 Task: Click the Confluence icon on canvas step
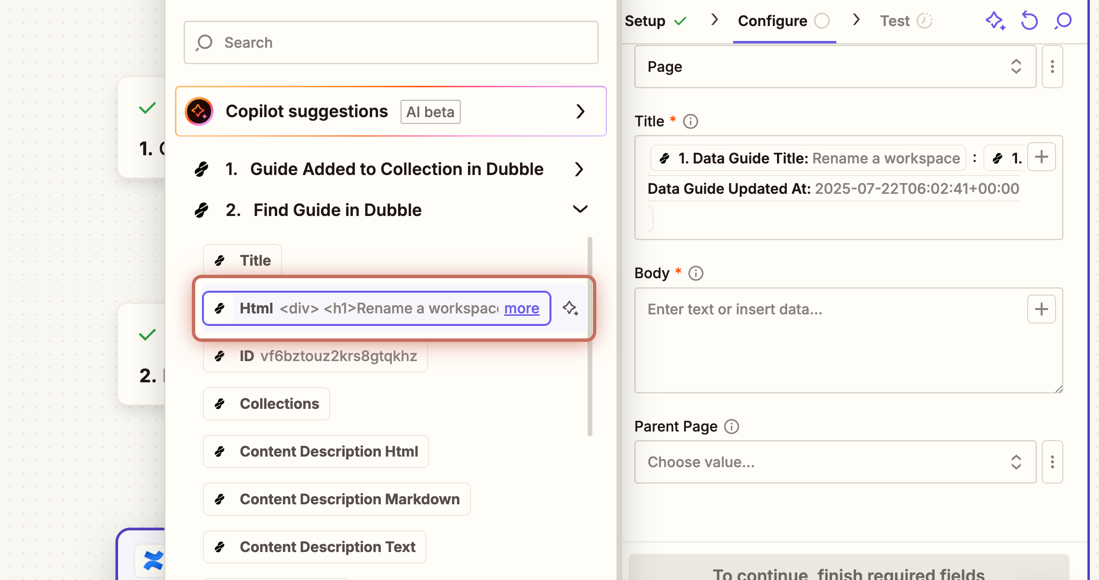pos(153,561)
